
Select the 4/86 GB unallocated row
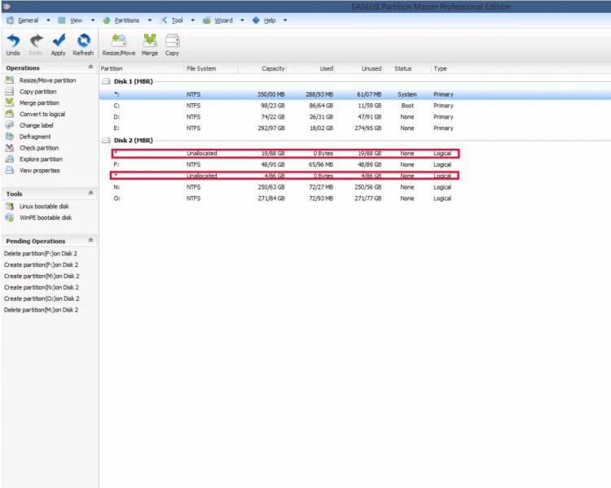(x=284, y=176)
